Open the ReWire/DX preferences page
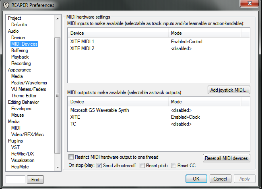262x189 pixels. pyautogui.click(x=23, y=154)
